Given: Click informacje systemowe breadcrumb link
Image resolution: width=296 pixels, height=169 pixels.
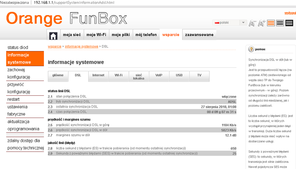Looking at the screenshot, I should [x=81, y=46].
